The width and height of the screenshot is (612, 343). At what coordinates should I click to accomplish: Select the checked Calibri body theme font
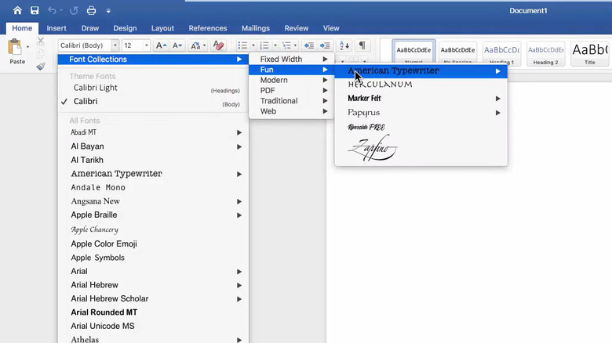tap(86, 102)
